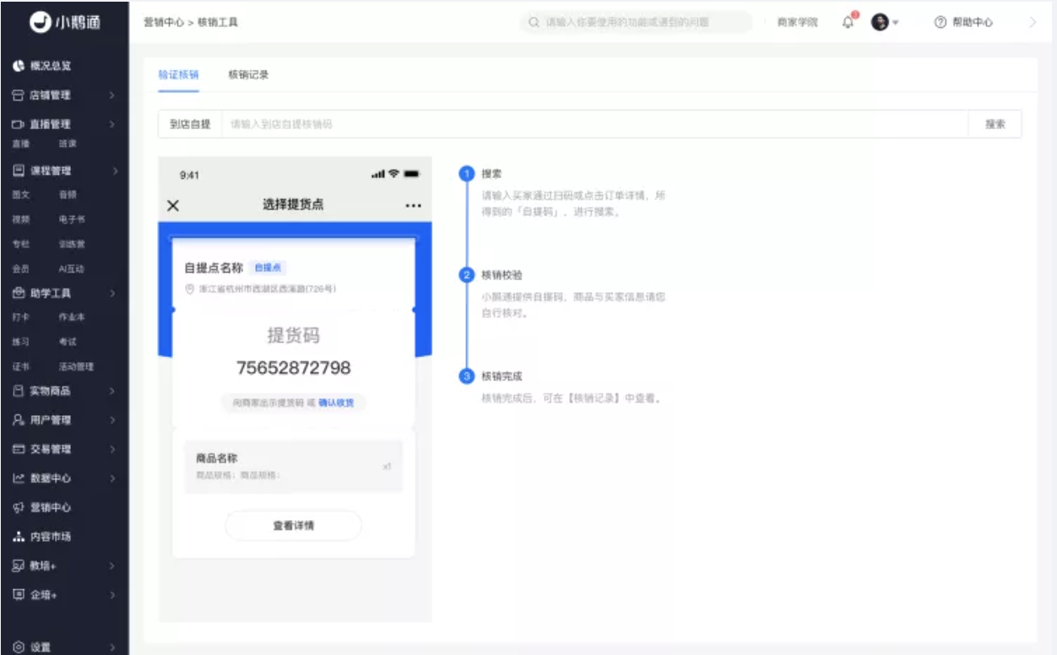
Task: Click the 小鹅通 logo
Action: (64, 23)
